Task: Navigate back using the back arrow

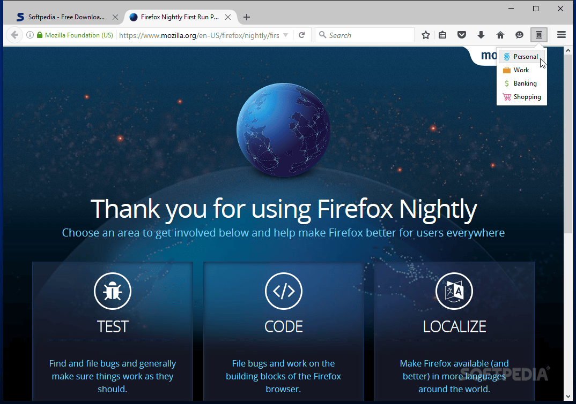Action: tap(14, 35)
